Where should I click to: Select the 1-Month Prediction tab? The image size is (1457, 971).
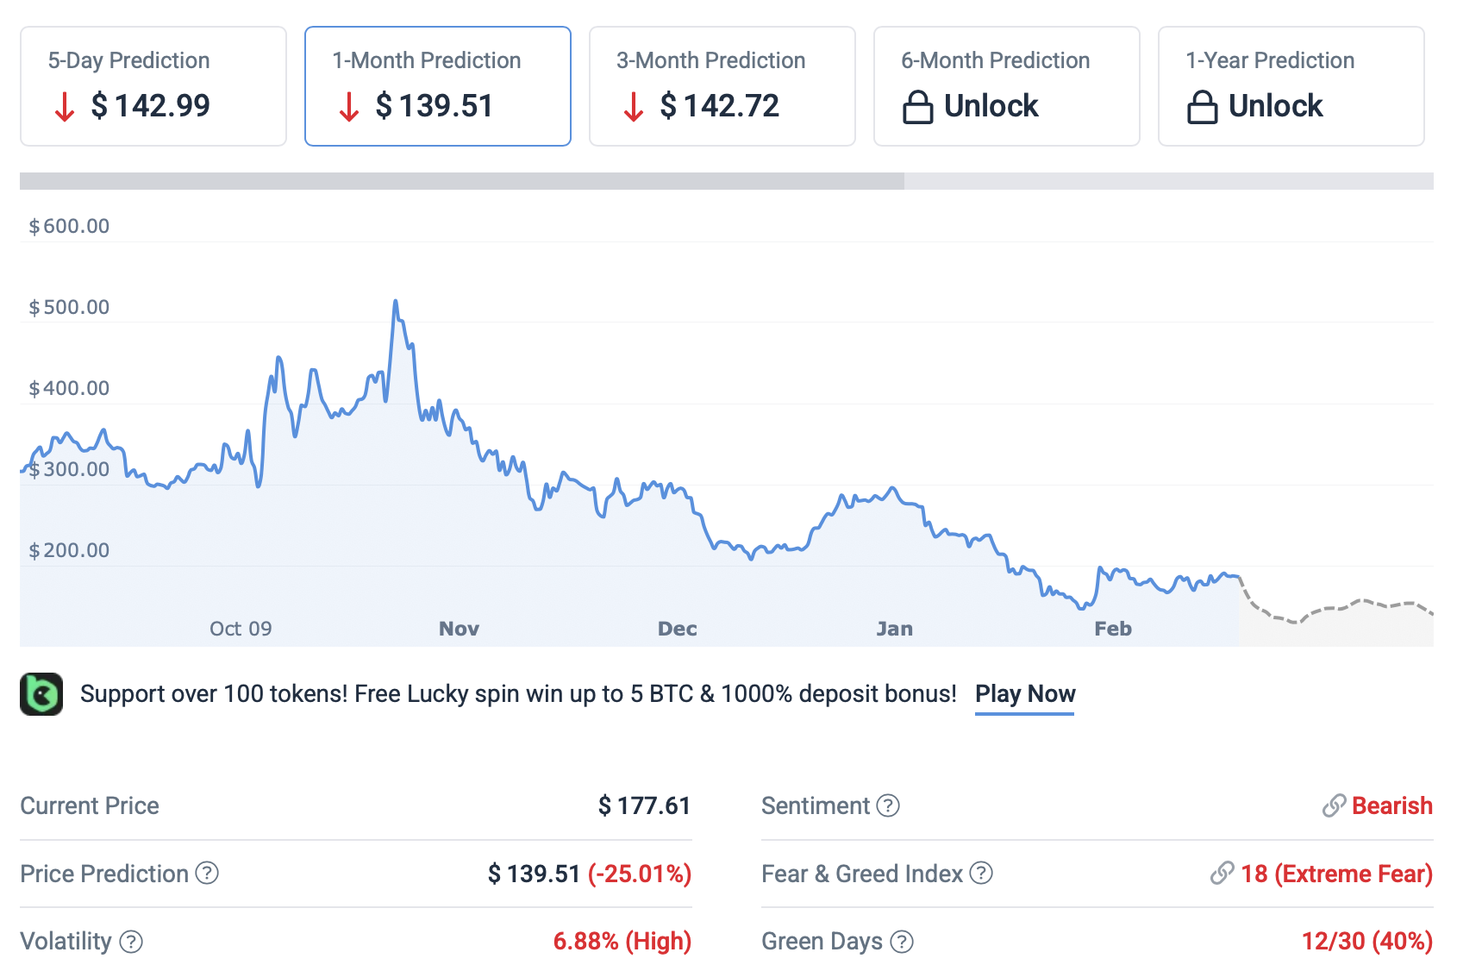point(438,86)
